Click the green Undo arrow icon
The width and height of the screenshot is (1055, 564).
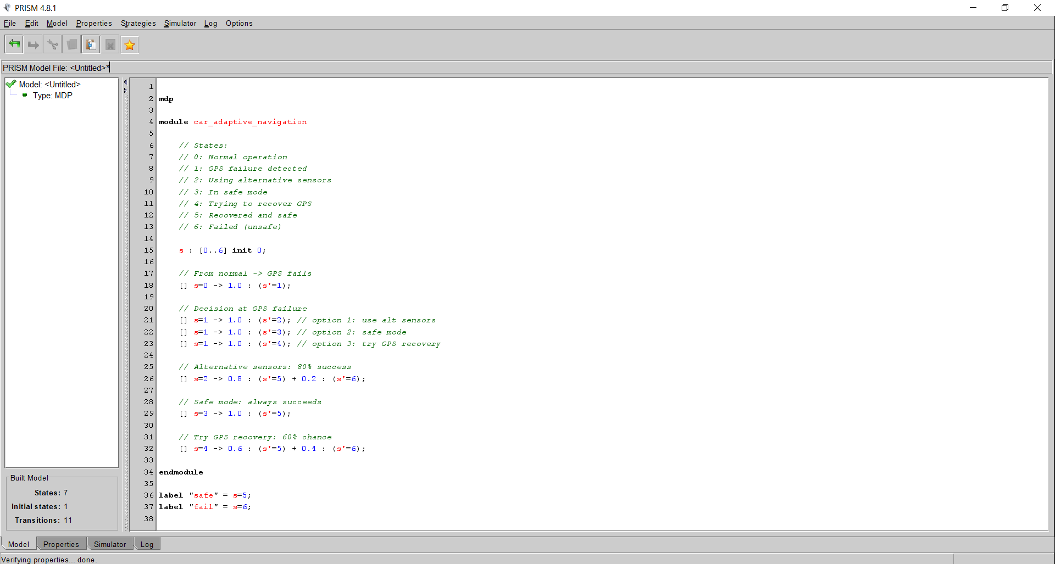[x=14, y=44]
